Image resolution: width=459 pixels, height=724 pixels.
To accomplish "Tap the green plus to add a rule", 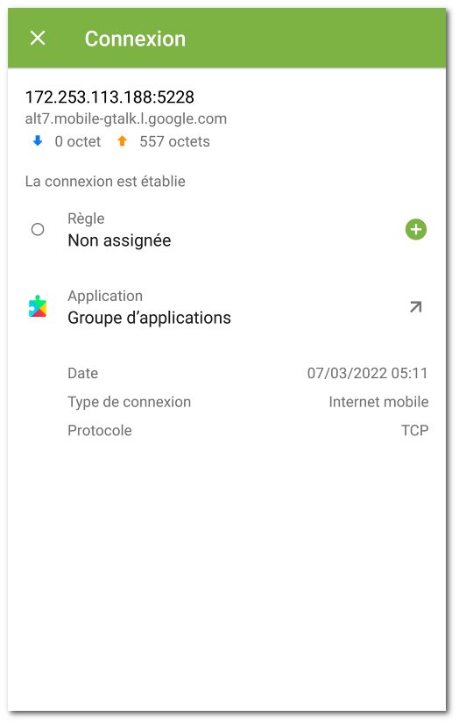I will pyautogui.click(x=416, y=229).
